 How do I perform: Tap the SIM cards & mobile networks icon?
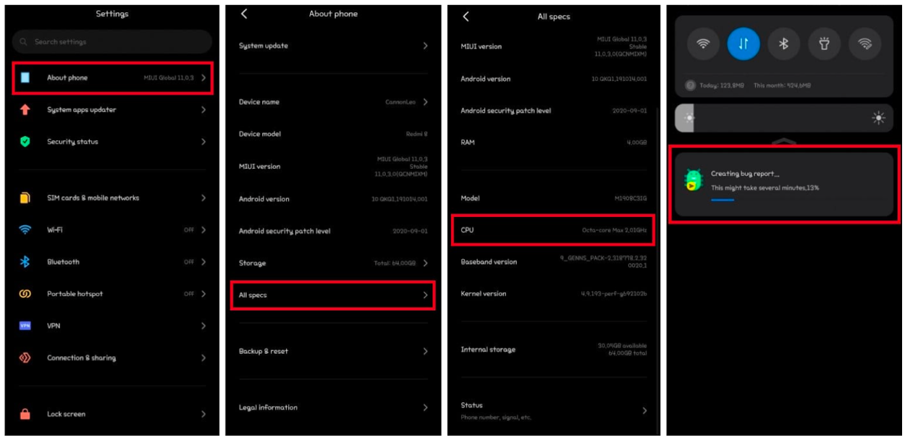click(25, 198)
